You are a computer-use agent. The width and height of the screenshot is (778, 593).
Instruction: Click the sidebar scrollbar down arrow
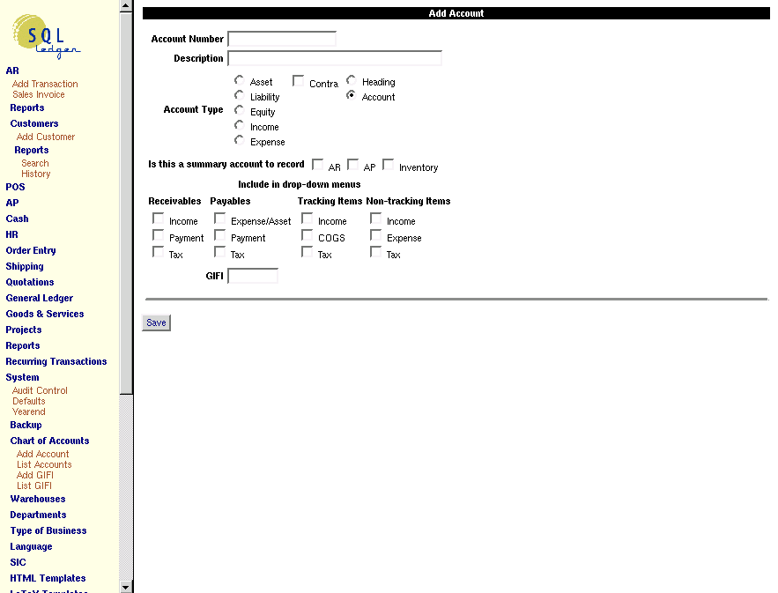[126, 586]
